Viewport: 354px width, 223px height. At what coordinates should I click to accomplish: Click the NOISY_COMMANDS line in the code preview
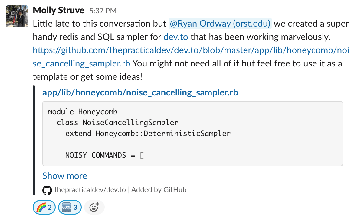104,155
